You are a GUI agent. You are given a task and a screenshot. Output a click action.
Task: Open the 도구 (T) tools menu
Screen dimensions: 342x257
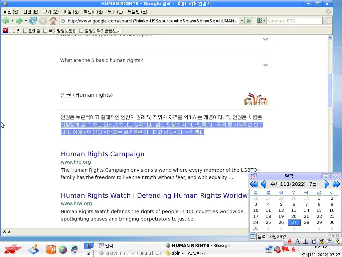(115, 12)
